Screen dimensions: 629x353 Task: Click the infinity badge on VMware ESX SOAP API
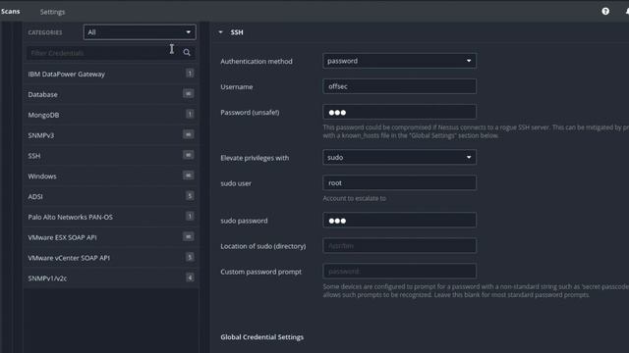pyautogui.click(x=188, y=236)
